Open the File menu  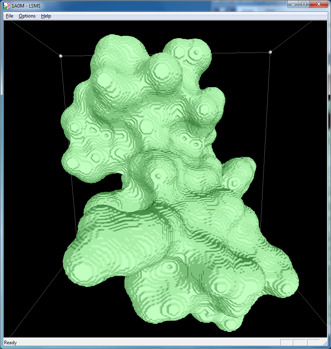tap(10, 16)
